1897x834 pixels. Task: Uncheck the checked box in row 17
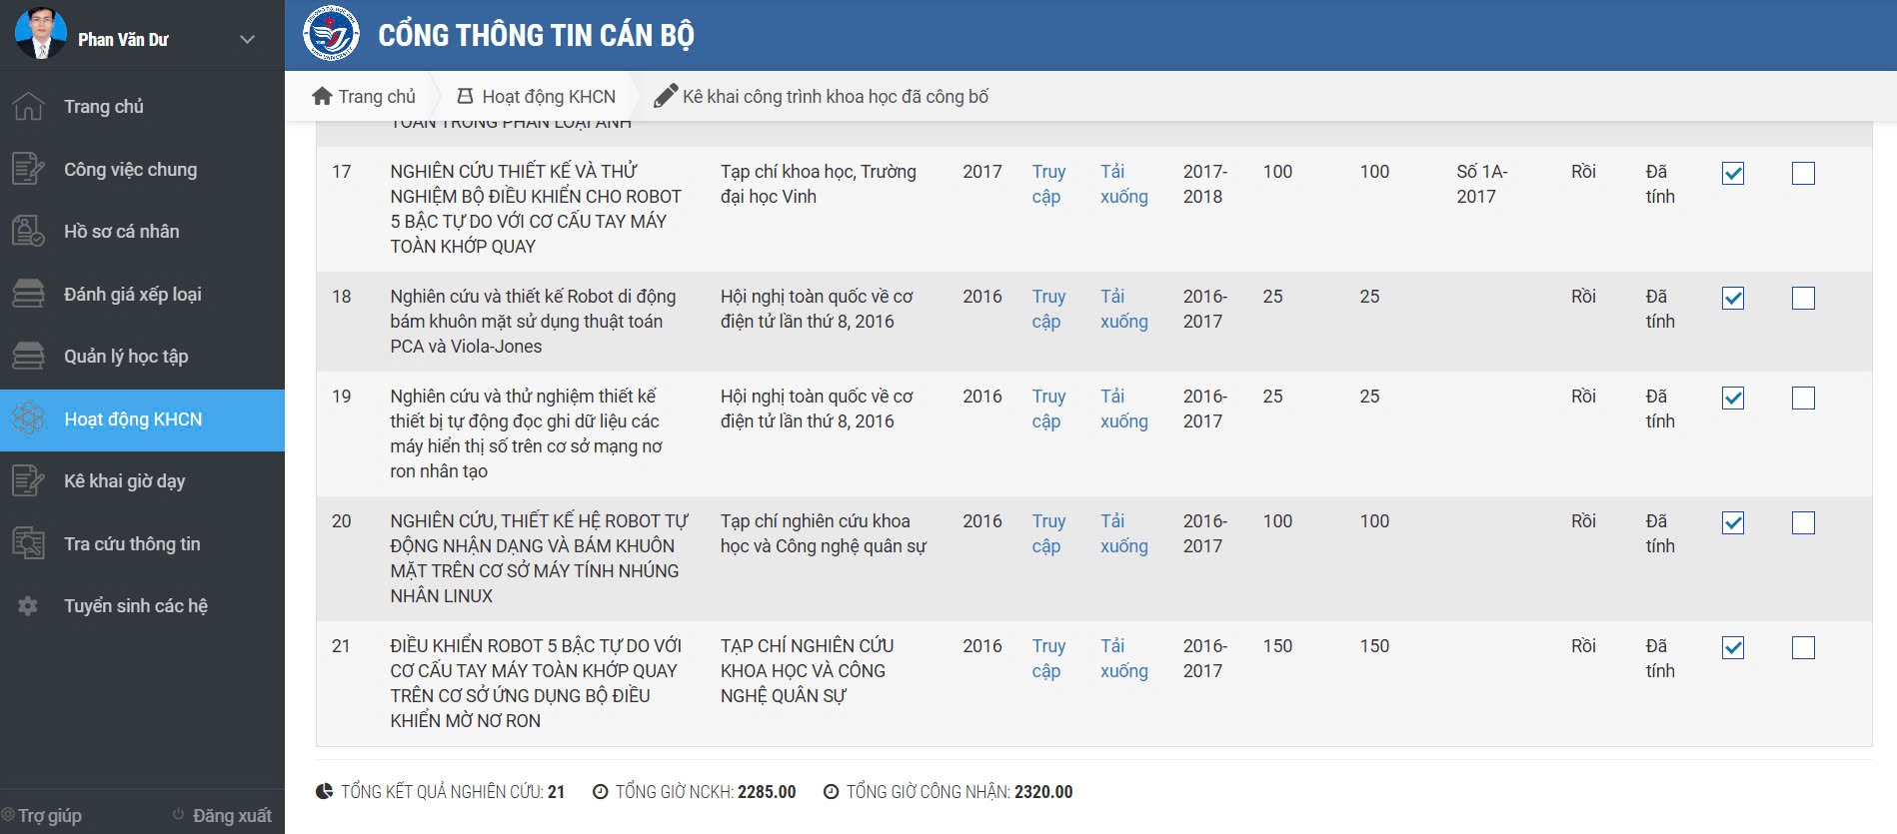pos(1733,173)
